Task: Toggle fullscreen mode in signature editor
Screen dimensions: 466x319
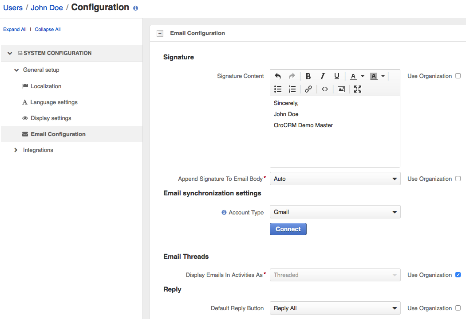Action: click(x=358, y=89)
